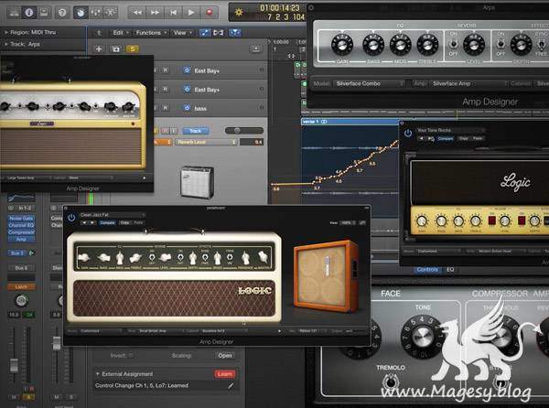Viewport: 549px width, 408px height.
Task: Fast-forward the transport
Action: [x=156, y=13]
